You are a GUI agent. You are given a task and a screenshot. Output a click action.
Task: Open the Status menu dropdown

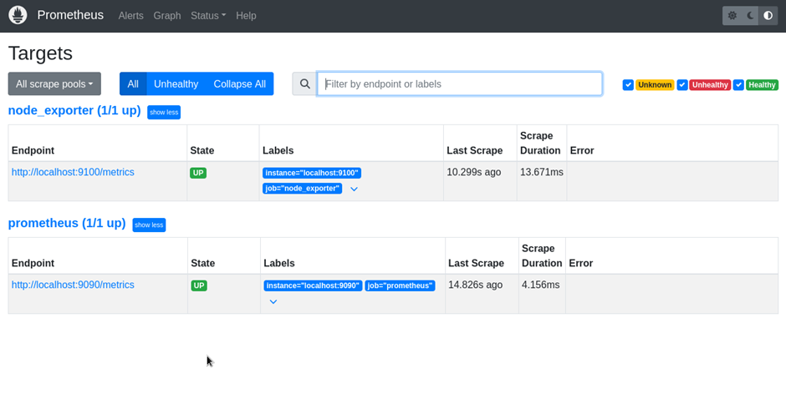coord(208,16)
